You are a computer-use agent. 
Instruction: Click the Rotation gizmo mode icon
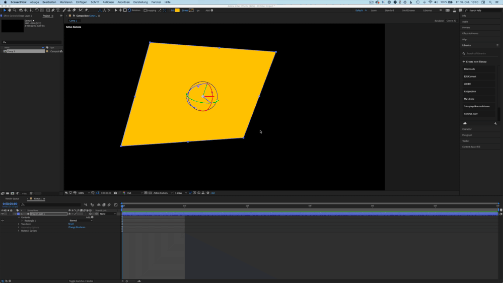pos(129,10)
